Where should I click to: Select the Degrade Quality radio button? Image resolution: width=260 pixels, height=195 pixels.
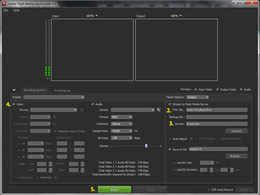tap(219, 139)
